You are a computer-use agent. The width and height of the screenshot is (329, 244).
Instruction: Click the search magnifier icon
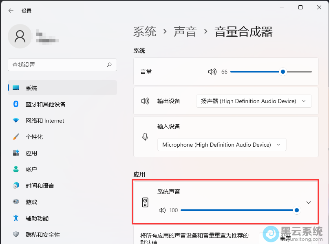(x=109, y=65)
